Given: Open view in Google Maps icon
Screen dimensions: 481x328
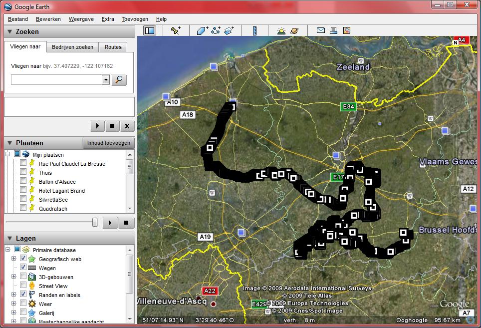Looking at the screenshot, I should (347, 30).
